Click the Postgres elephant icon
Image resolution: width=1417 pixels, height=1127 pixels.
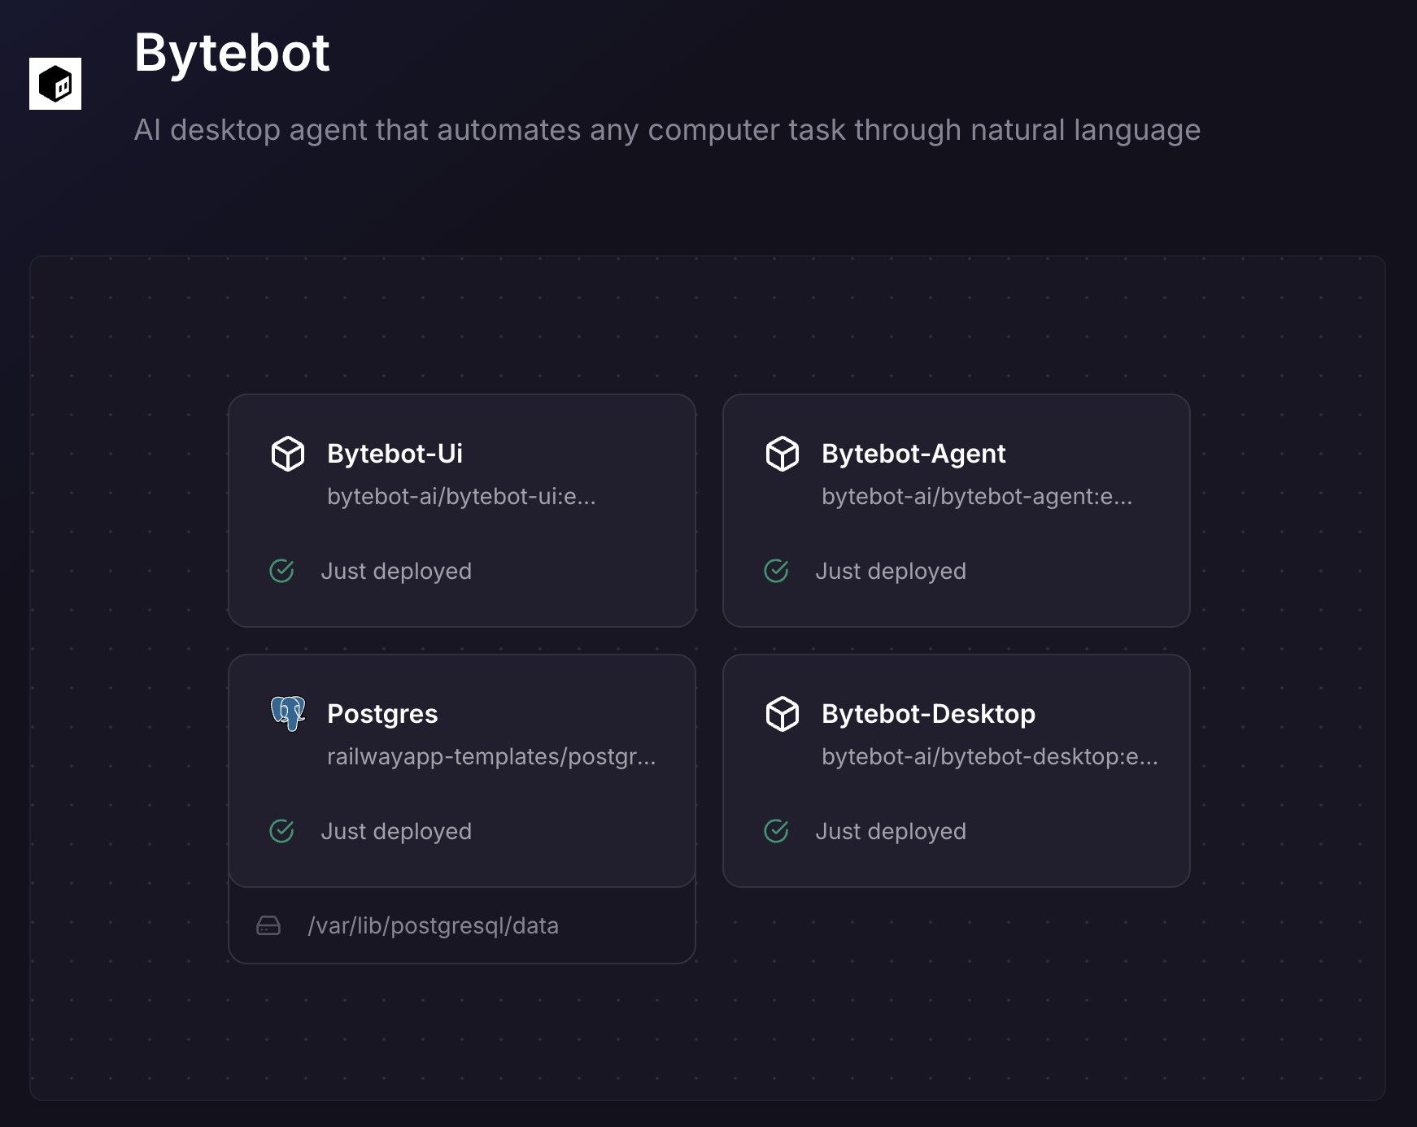coord(287,713)
